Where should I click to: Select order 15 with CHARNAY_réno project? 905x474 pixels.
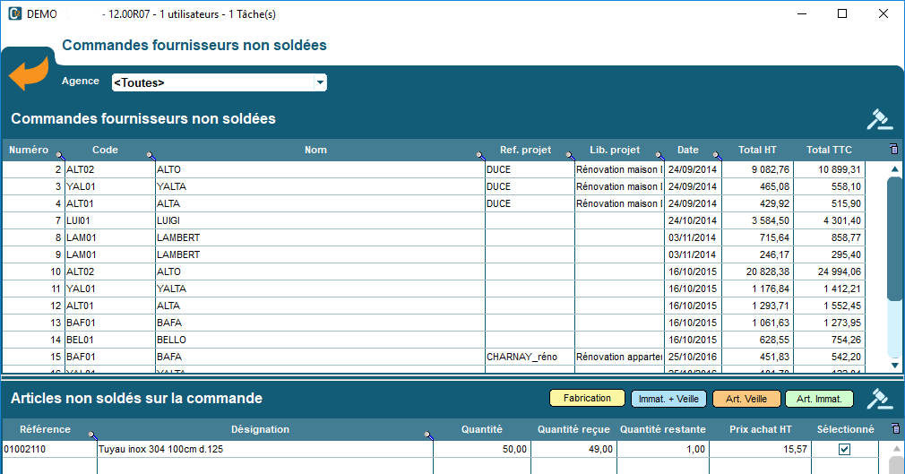269,357
